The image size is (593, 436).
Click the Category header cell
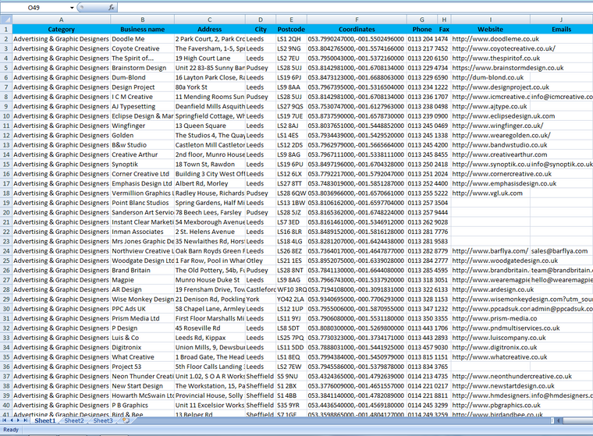pos(62,29)
